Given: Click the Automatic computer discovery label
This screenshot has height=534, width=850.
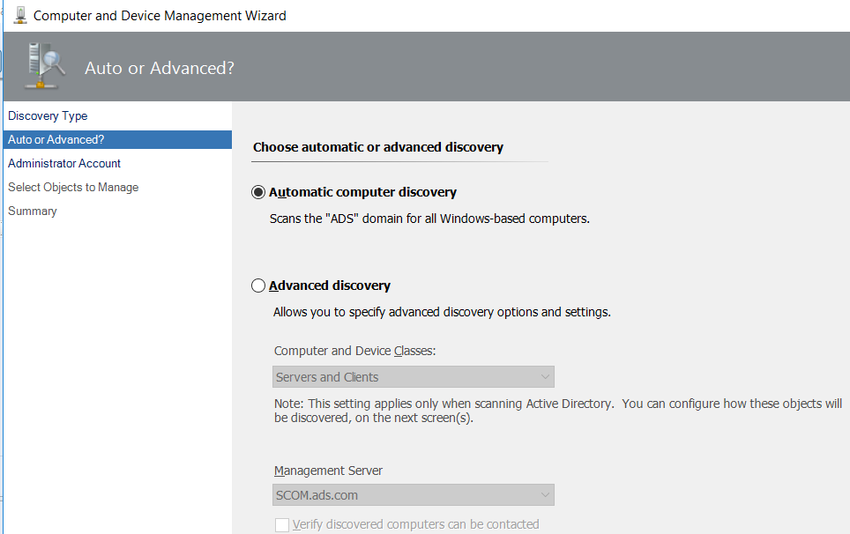Looking at the screenshot, I should (362, 192).
